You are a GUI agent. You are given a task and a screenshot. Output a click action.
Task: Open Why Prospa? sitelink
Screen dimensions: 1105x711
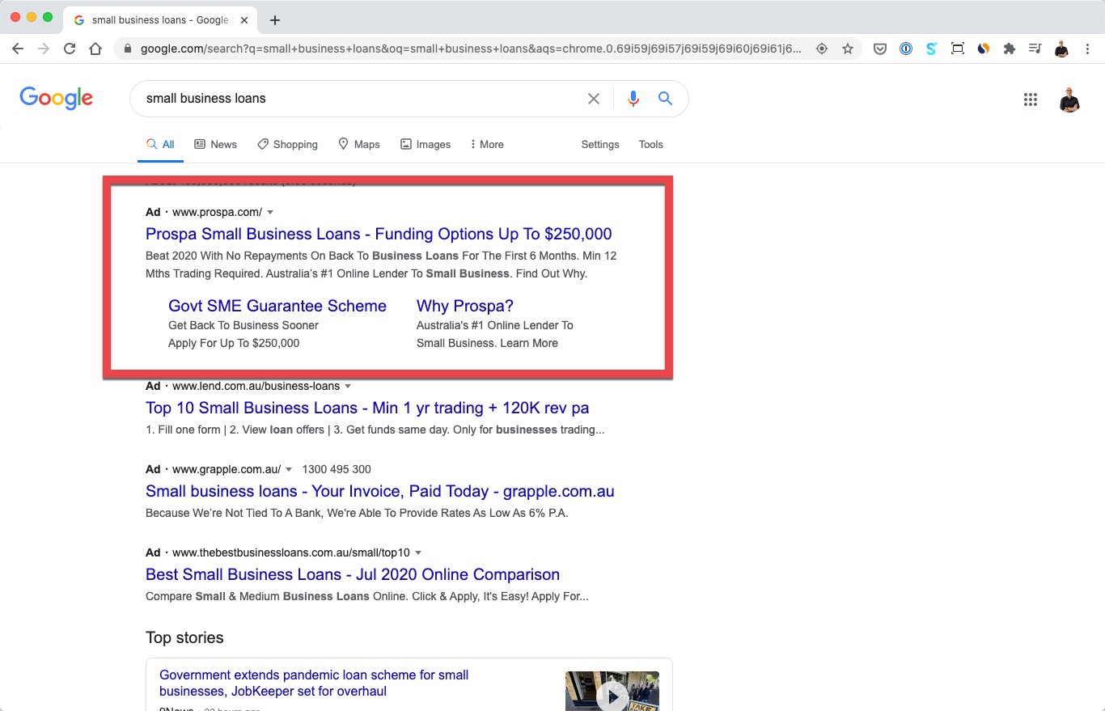(465, 306)
